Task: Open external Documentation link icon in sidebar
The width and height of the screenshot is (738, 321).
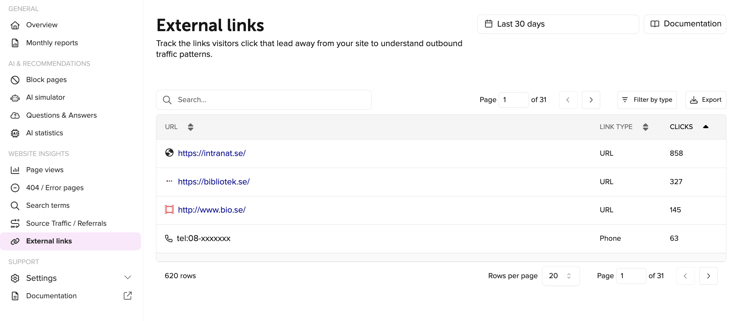Action: tap(128, 296)
